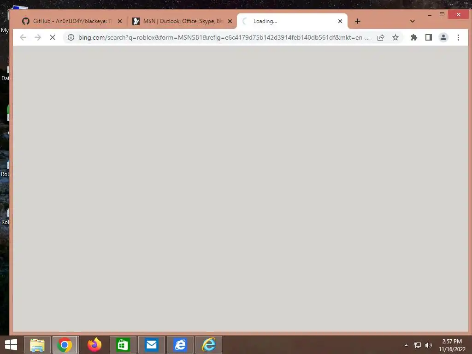Open blue-tile Internet Explorer taskbar icon
Image resolution: width=472 pixels, height=354 pixels.
(180, 345)
